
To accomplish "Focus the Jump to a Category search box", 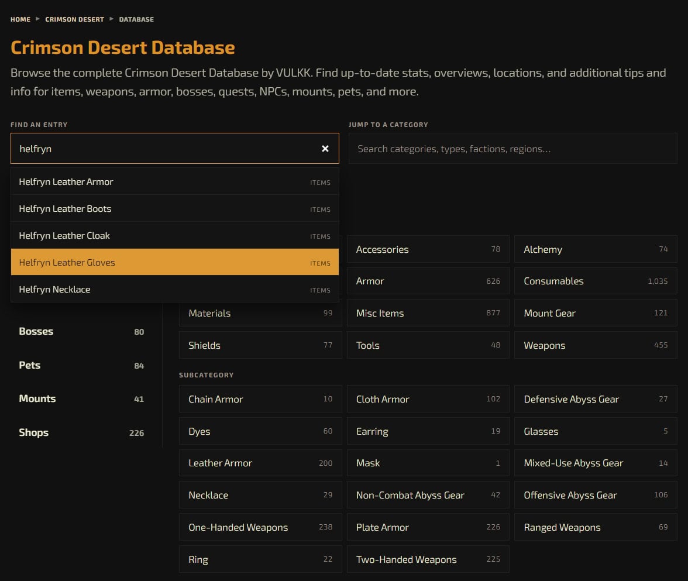I will pyautogui.click(x=513, y=149).
